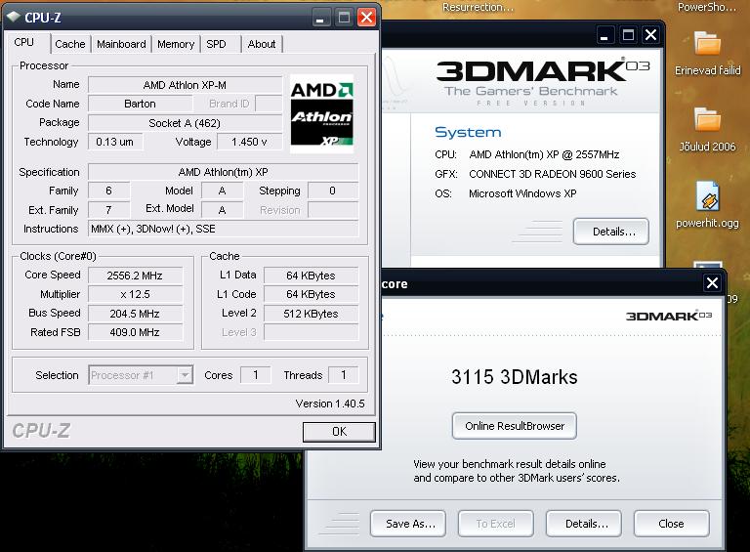The width and height of the screenshot is (750, 552).
Task: Click the Instructions field MMX, 3DNow!, SSE
Action: coord(223,229)
